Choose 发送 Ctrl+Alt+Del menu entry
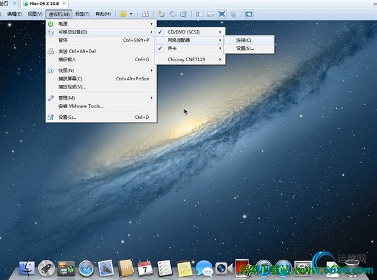Screen dimensions: 377x280 (x=101, y=51)
